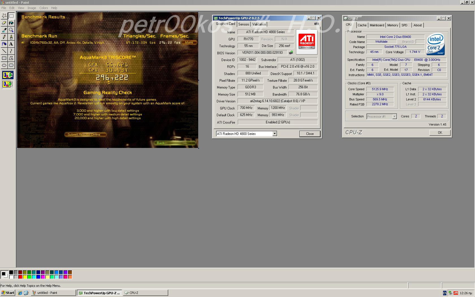Choose the opaque selection mode option
Screen dimensions: 475x297
[x=8, y=75]
